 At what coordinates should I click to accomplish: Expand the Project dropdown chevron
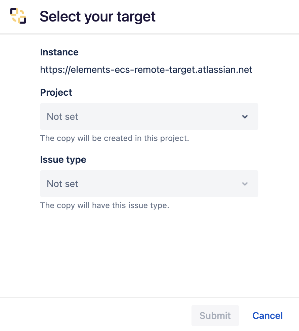pos(245,117)
